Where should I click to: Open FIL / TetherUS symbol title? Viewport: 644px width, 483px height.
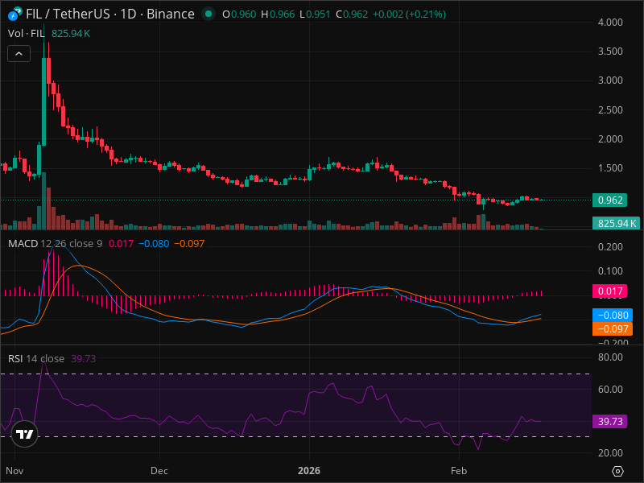pos(110,14)
